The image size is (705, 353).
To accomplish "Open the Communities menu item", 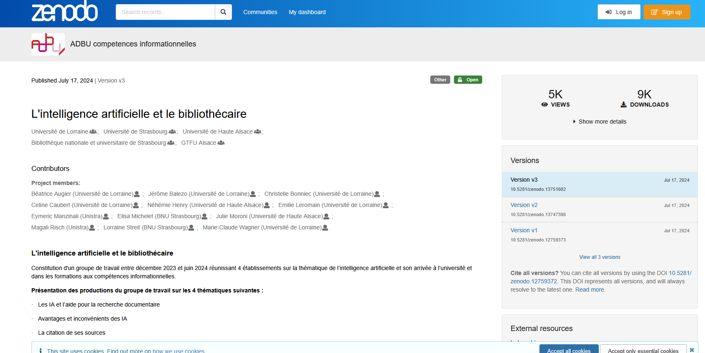I will (x=260, y=12).
